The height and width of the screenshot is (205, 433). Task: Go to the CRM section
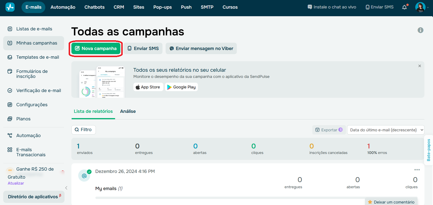(119, 7)
